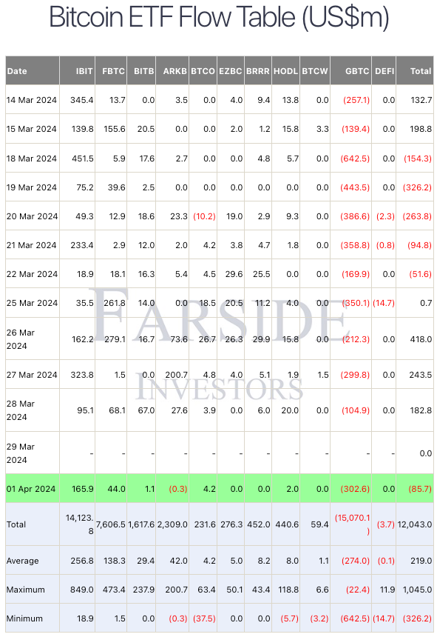Click the Bitcoin ETF Flow Table title

219,17
